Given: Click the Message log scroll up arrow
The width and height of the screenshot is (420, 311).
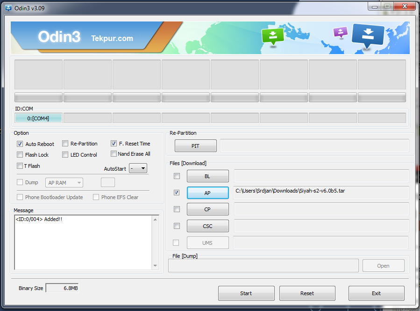Looking at the screenshot, I should click(156, 220).
